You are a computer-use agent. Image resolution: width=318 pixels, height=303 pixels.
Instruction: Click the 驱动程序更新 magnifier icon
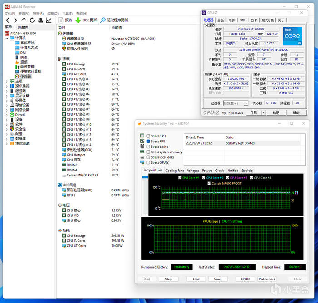pyautogui.click(x=103, y=20)
